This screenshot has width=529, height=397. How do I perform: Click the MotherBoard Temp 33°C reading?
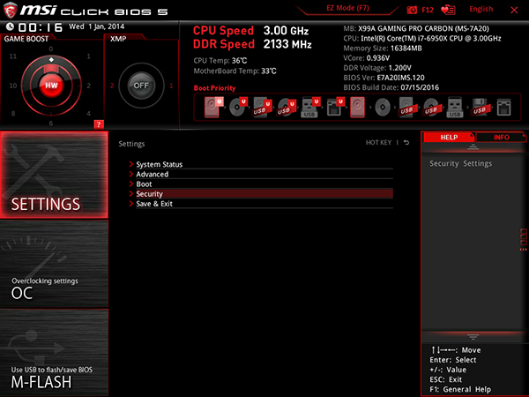tap(235, 71)
